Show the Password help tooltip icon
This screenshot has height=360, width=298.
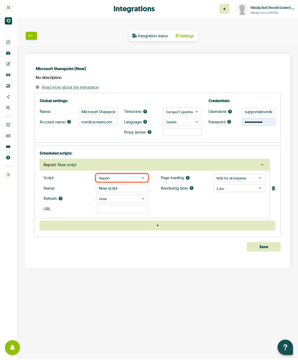[229, 122]
